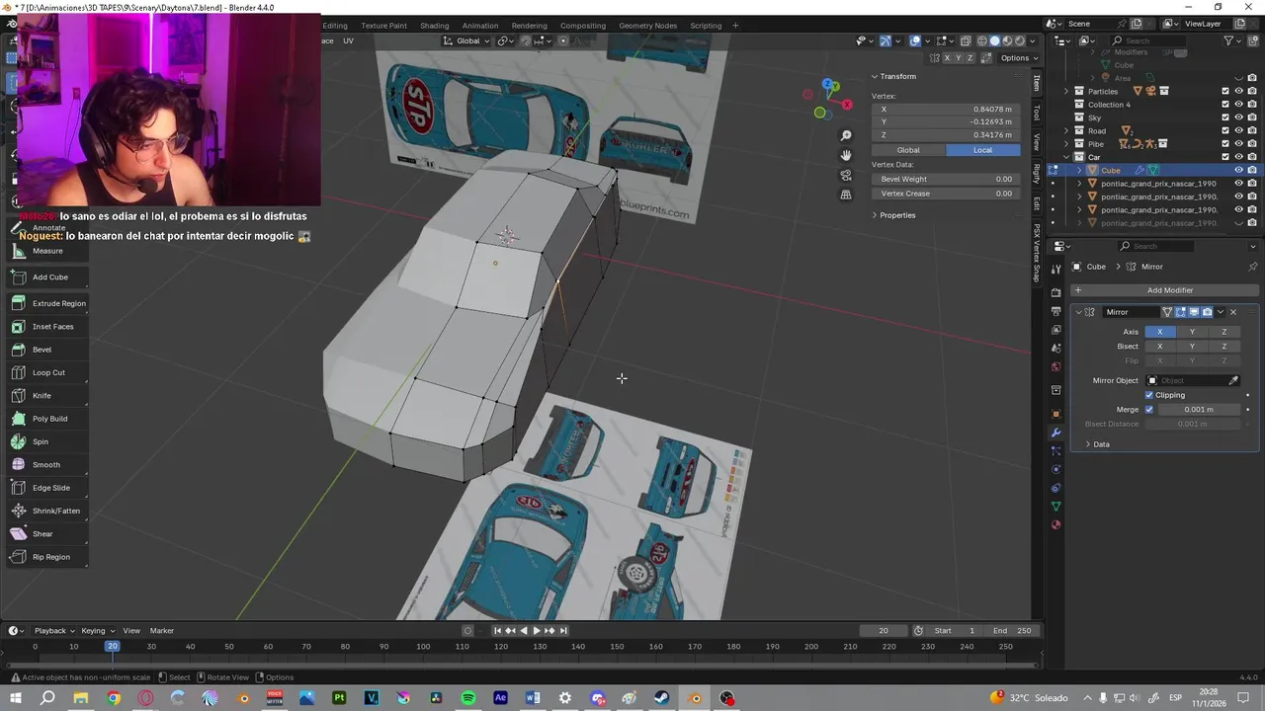1265x711 pixels.
Task: Toggle Mirror modifier edit mode display
Action: click(1180, 312)
